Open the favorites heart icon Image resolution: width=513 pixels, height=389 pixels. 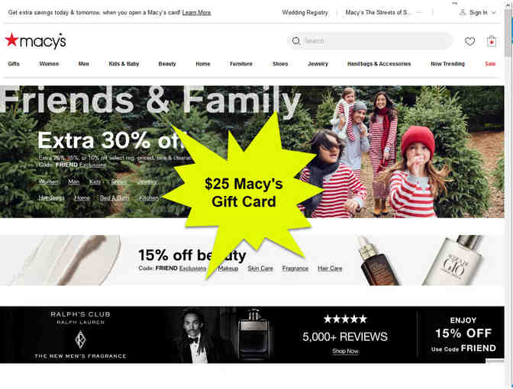tap(469, 41)
